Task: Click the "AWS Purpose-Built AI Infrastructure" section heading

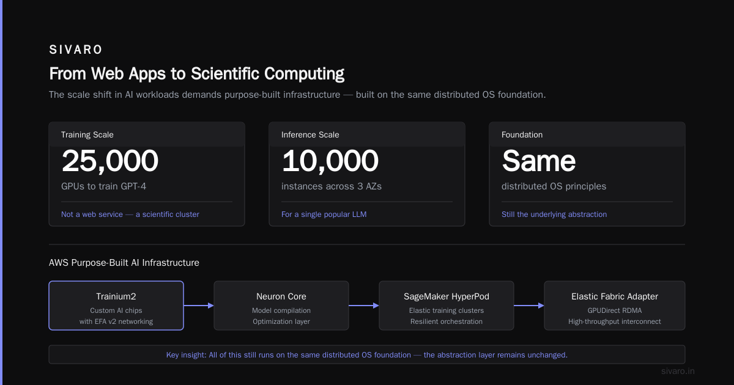Action: tap(124, 263)
